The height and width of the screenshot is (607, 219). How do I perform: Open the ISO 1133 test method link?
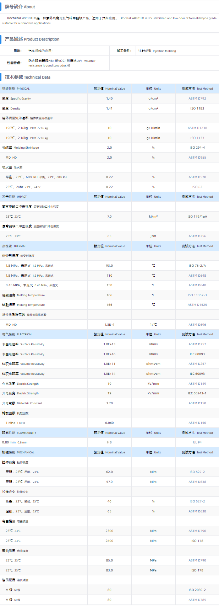(197, 138)
